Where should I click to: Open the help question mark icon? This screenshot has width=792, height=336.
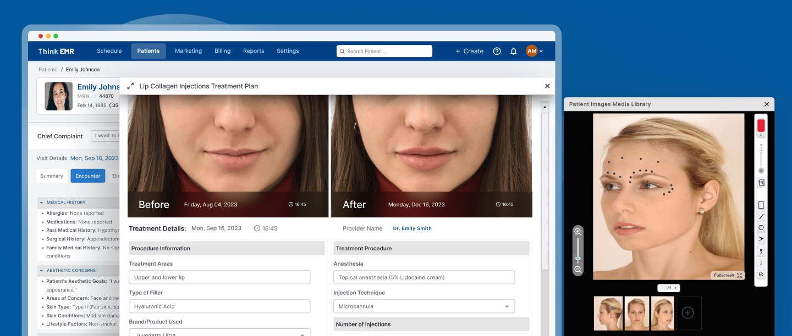click(497, 51)
